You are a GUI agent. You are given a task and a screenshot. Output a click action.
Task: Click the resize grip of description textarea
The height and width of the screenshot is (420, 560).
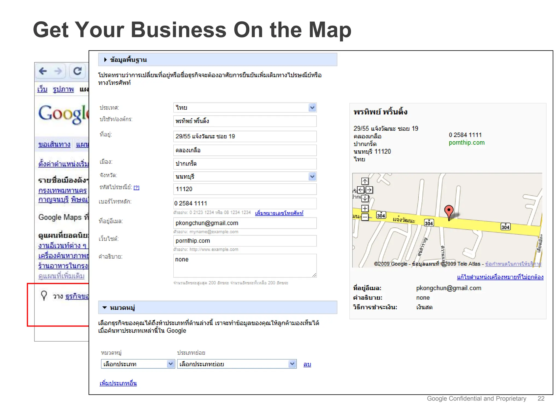click(x=314, y=275)
